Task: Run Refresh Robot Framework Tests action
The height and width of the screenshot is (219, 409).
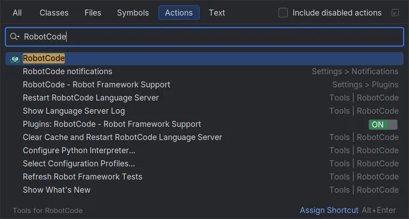Action: pyautogui.click(x=204, y=177)
